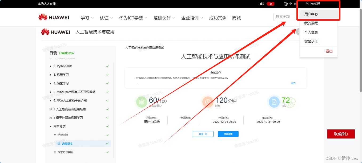Click the 已完成100% progress label
The image size is (362, 163).
66,53
